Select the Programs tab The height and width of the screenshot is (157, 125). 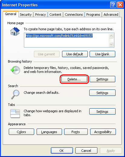point(93,15)
